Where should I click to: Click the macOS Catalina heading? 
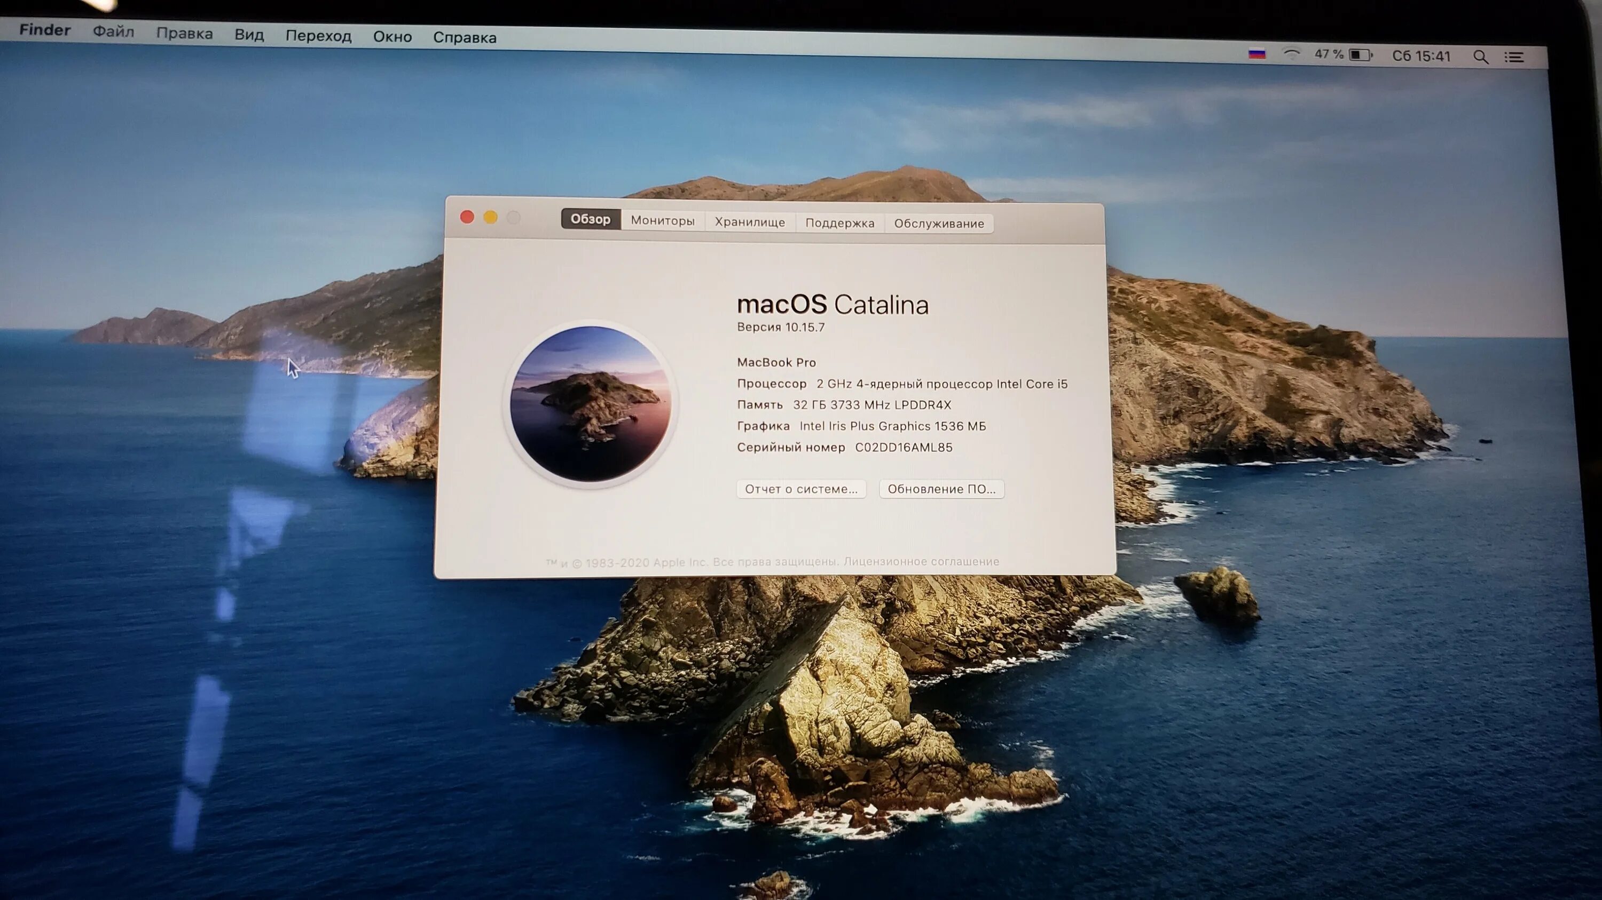point(832,304)
